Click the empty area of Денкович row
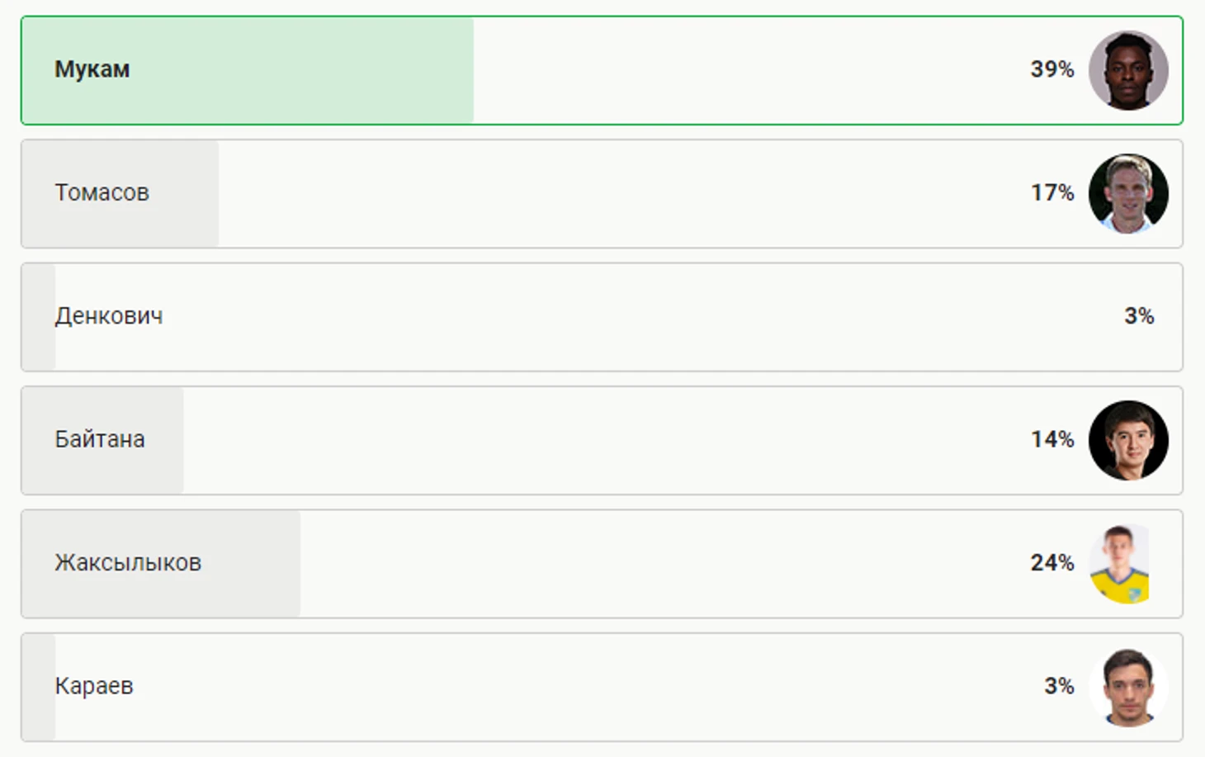 (644, 317)
